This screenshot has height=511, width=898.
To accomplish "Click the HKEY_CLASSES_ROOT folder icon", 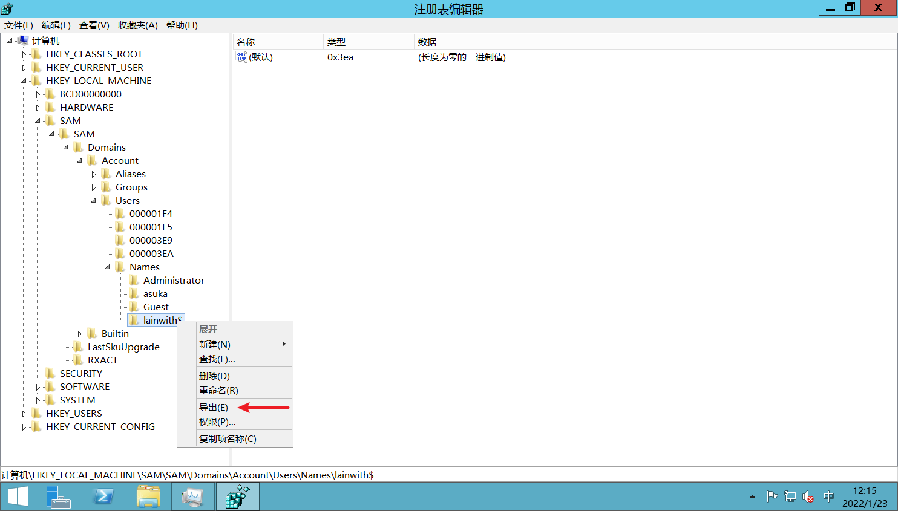I will pyautogui.click(x=37, y=54).
